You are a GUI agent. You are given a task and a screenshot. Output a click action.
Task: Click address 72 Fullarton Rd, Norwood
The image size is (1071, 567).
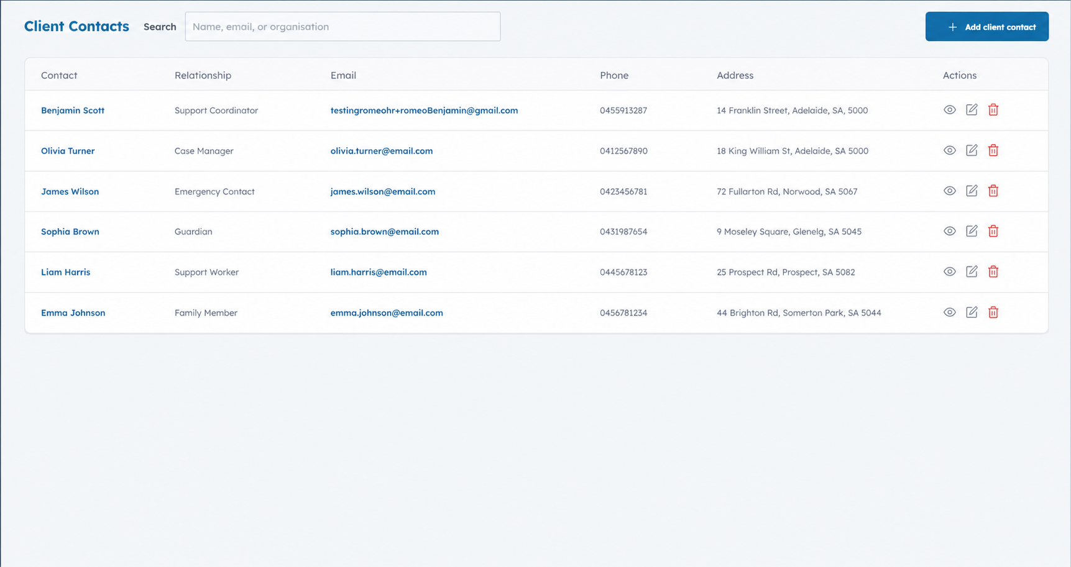point(787,191)
